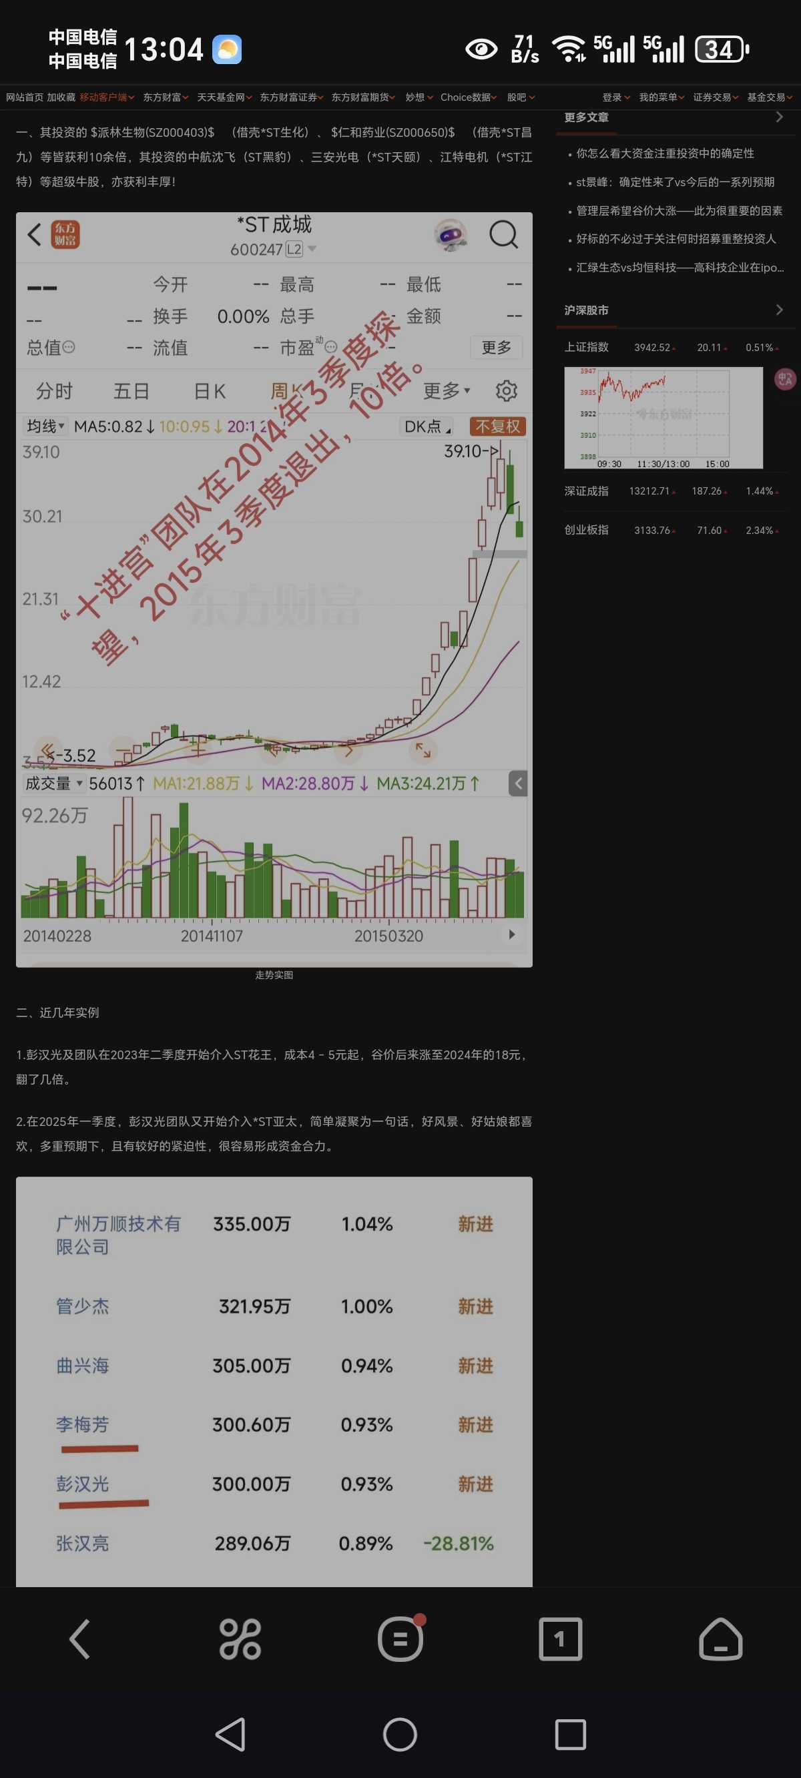Tap the Wi-Fi signal icon
801x1778 pixels.
[x=569, y=49]
